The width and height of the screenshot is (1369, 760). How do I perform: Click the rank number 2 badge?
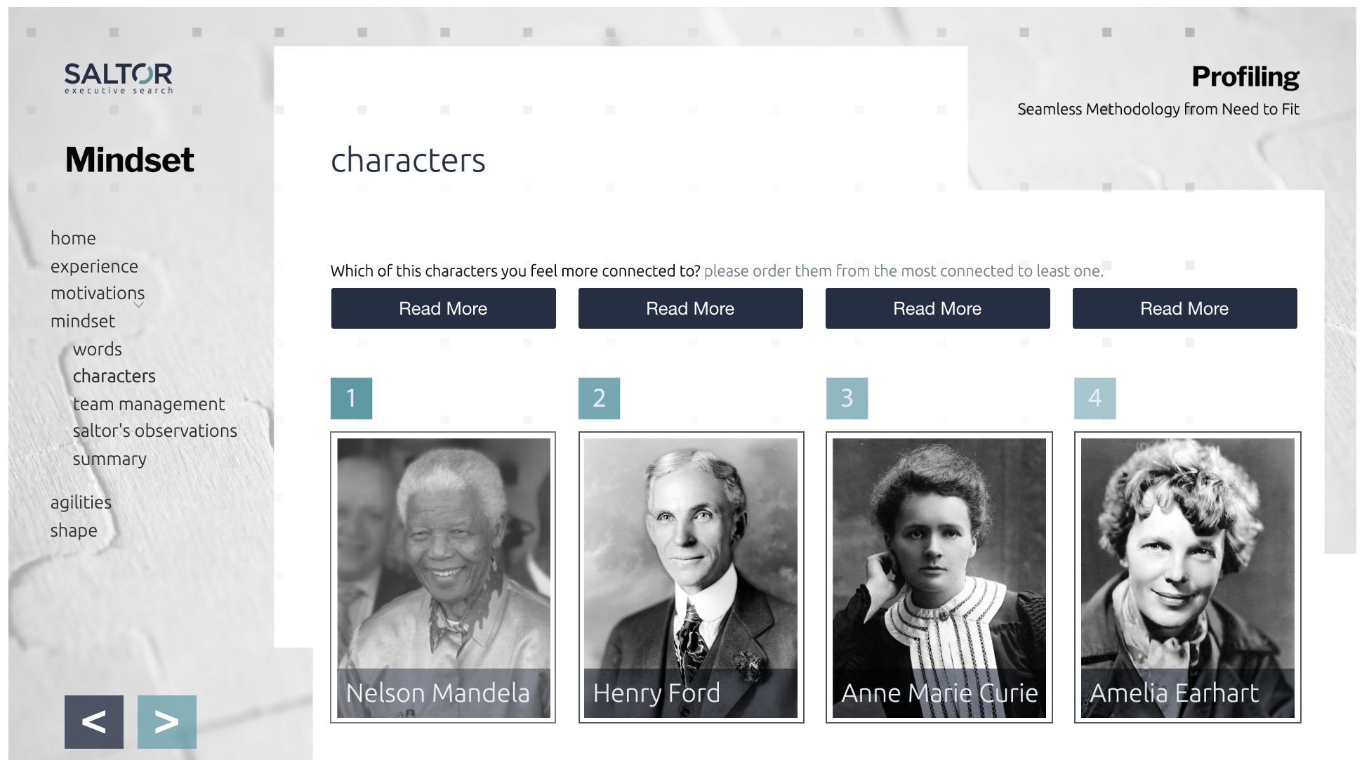(x=599, y=398)
